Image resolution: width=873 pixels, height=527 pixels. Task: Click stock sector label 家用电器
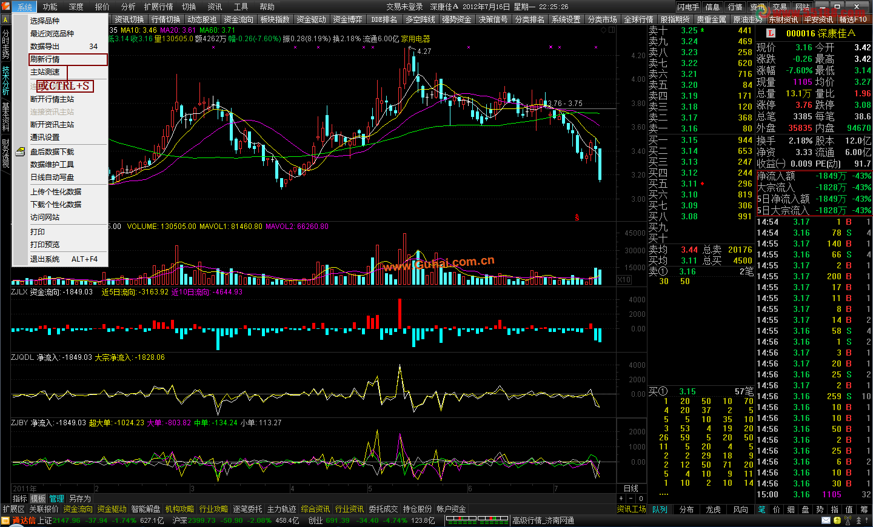coord(415,39)
